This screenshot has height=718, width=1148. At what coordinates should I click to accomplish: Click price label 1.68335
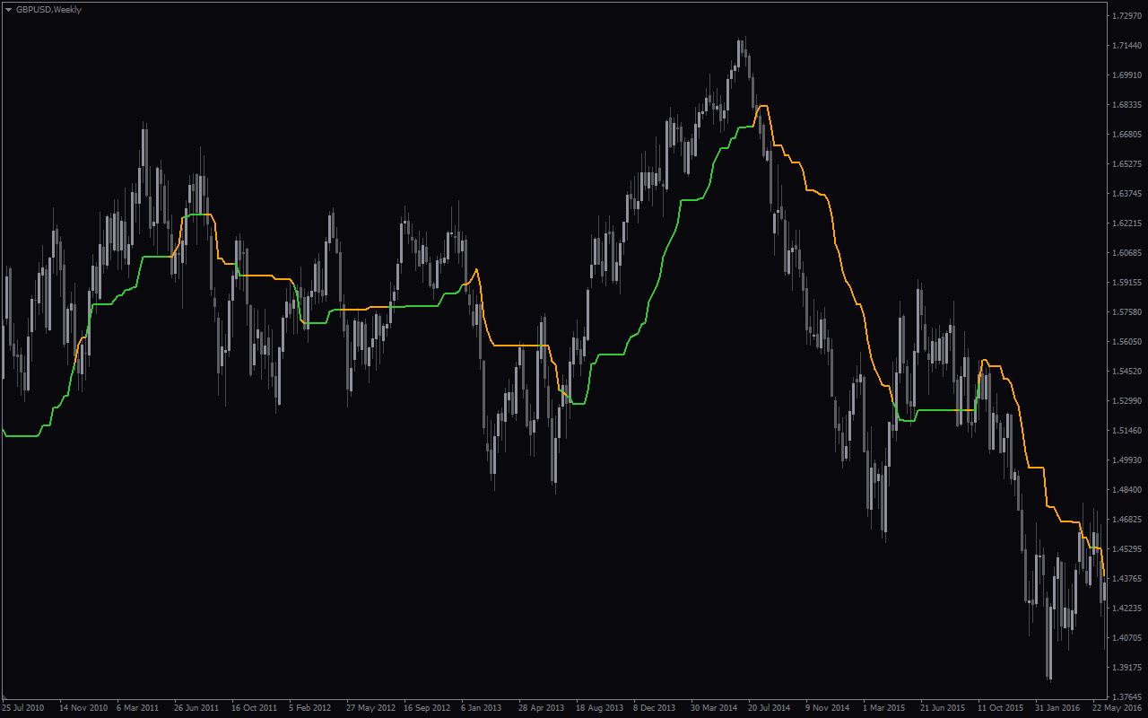1126,105
